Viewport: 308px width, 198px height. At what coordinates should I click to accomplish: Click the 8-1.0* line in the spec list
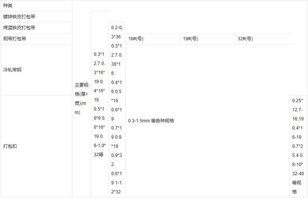pyautogui.click(x=100, y=146)
